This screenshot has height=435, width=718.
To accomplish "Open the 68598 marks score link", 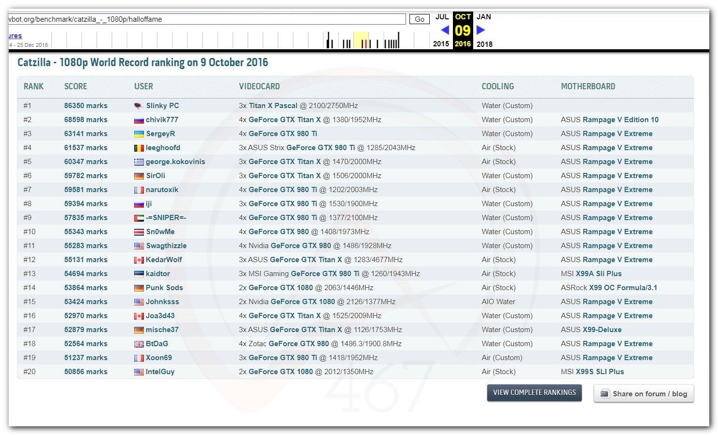I will [x=86, y=120].
